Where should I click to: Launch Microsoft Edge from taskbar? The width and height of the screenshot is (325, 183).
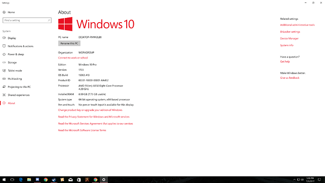[x=21, y=180]
